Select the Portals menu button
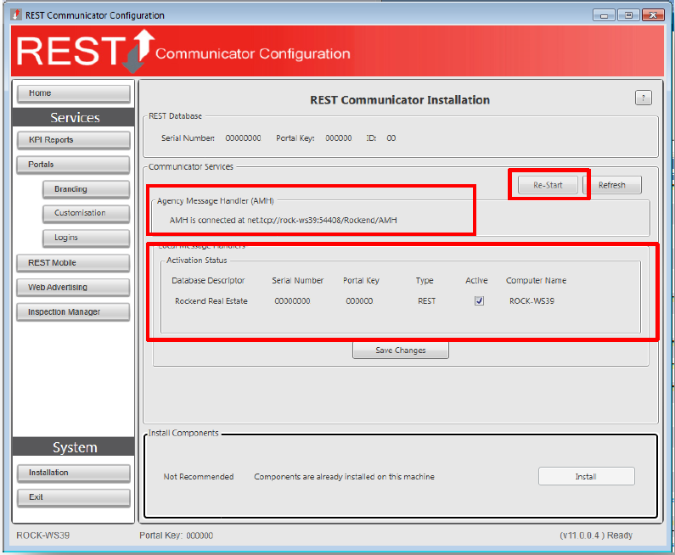This screenshot has height=555, width=675. click(73, 165)
